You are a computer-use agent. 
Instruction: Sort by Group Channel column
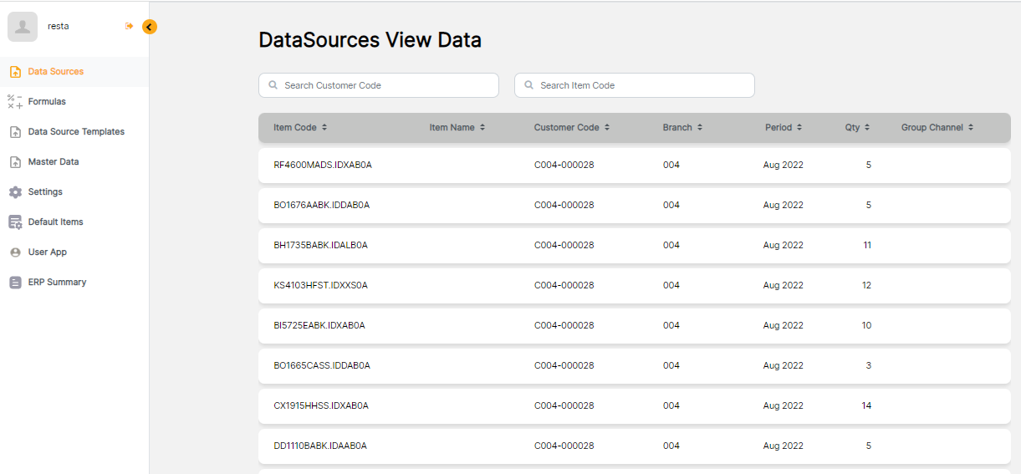(x=937, y=128)
